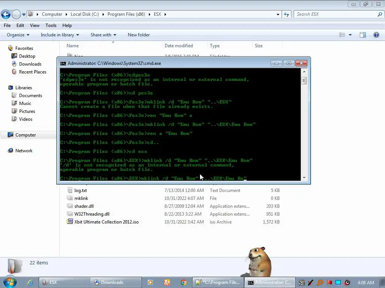
Task: Open the Edit menu
Action: pyautogui.click(x=20, y=25)
